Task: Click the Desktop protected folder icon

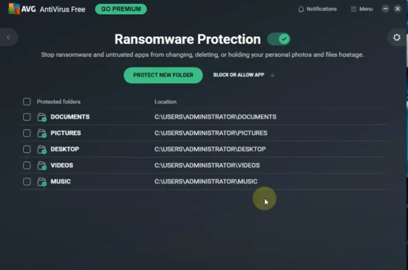Action: [x=42, y=150]
